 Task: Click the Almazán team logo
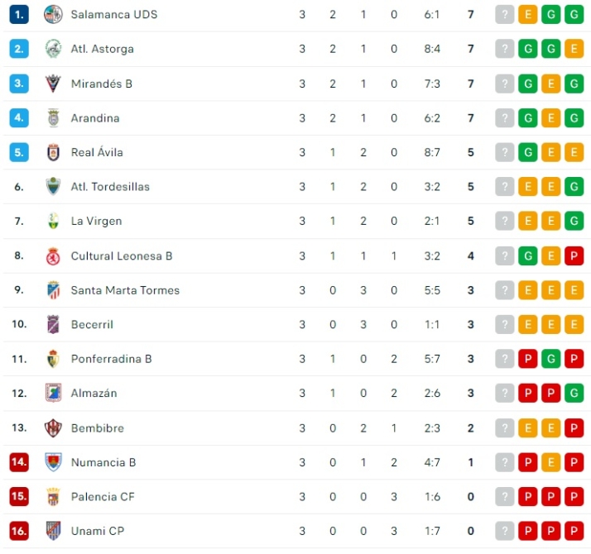[53, 393]
